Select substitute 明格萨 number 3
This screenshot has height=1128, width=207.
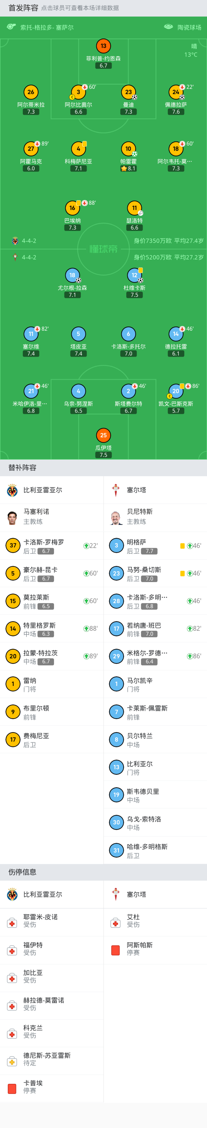[116, 546]
